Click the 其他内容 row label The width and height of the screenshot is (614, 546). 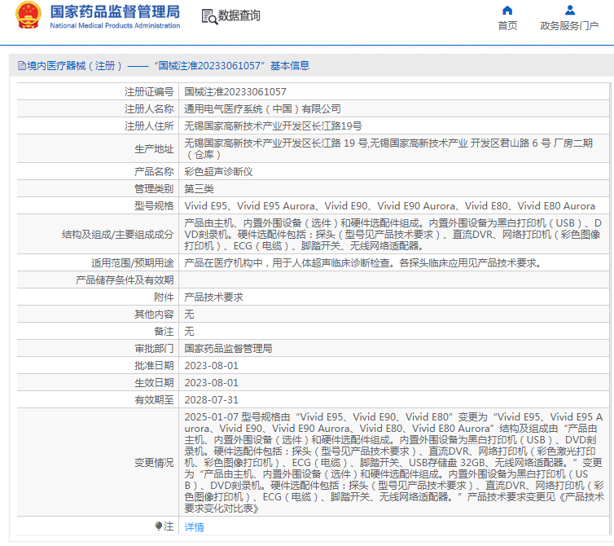[x=154, y=315]
